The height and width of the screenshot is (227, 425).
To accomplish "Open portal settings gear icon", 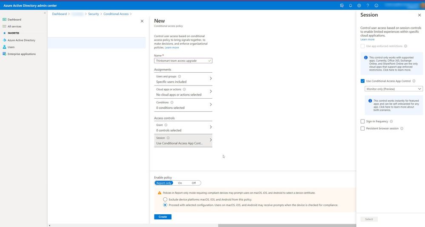I will pyautogui.click(x=359, y=6).
